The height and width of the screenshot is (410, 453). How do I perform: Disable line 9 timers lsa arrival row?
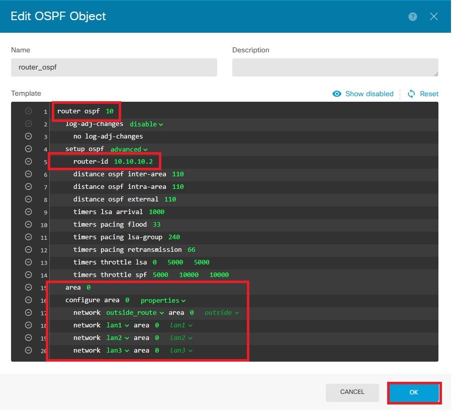[29, 212]
